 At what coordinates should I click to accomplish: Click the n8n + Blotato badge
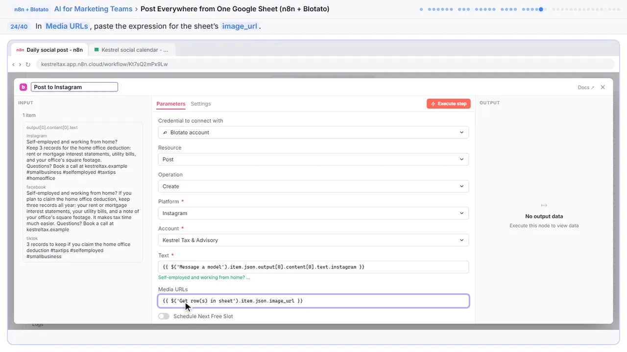(31, 9)
